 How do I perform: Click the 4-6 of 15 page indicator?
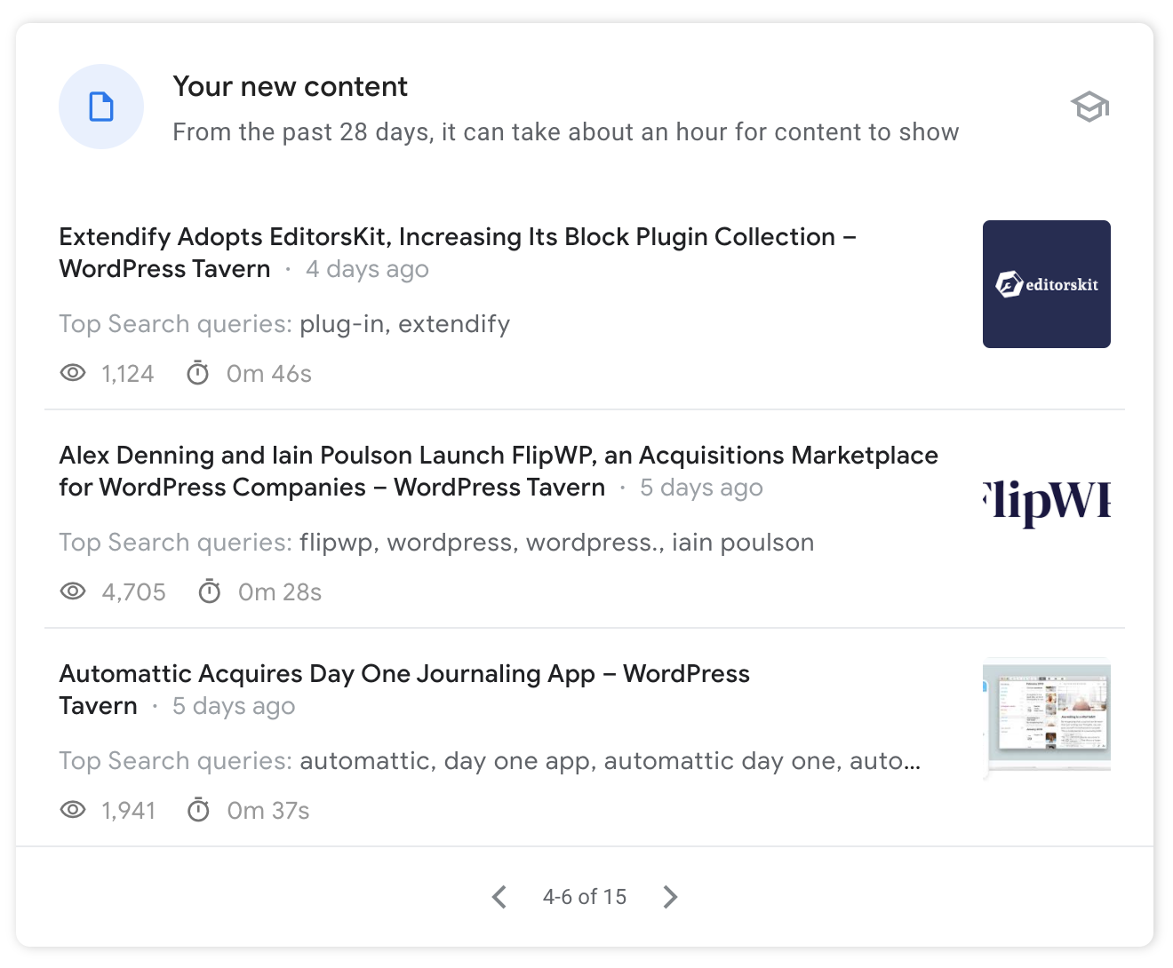tap(585, 897)
